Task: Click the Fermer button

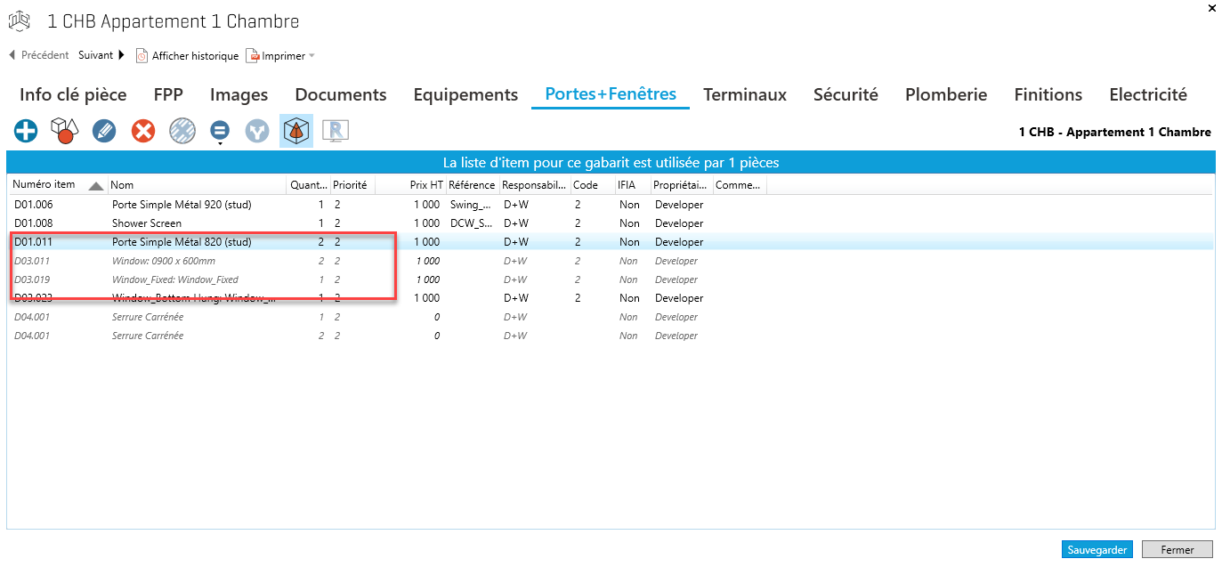Action: 1177,550
